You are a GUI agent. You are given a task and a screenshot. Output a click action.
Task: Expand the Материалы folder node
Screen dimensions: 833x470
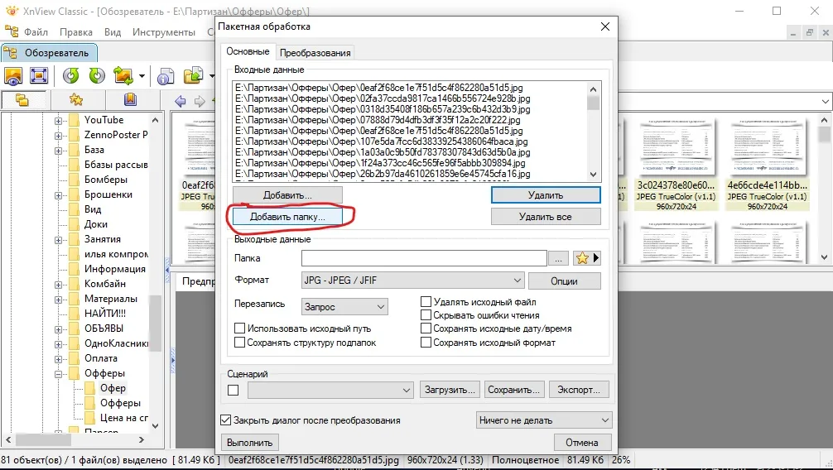(x=58, y=300)
